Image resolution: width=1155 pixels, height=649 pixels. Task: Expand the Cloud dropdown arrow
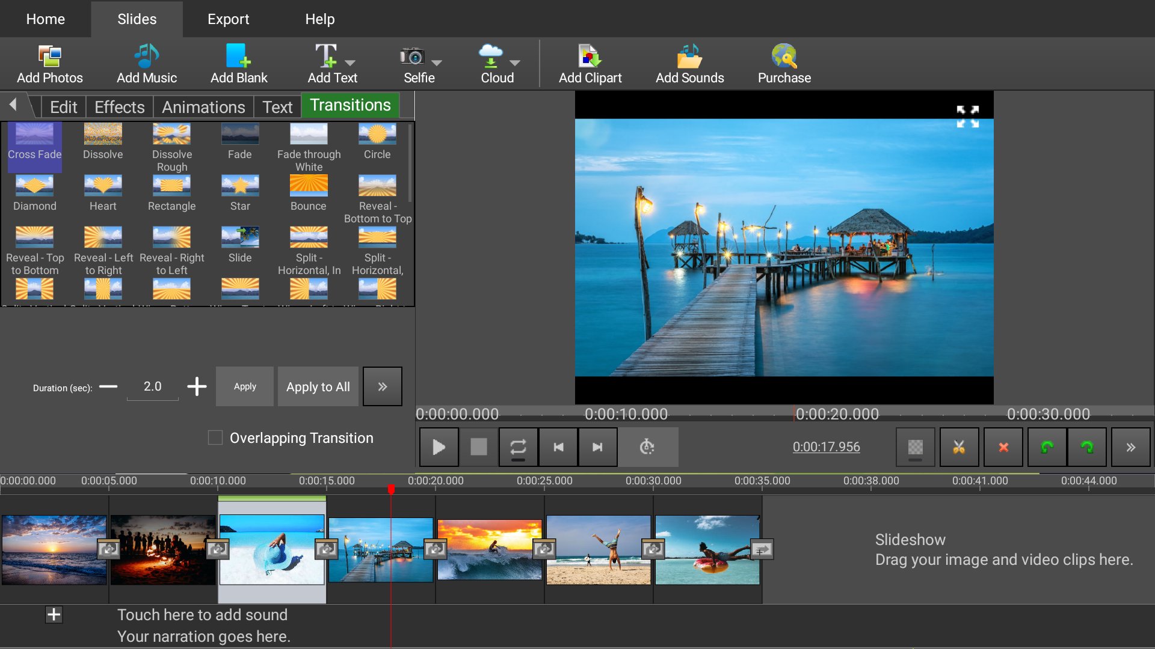[515, 62]
